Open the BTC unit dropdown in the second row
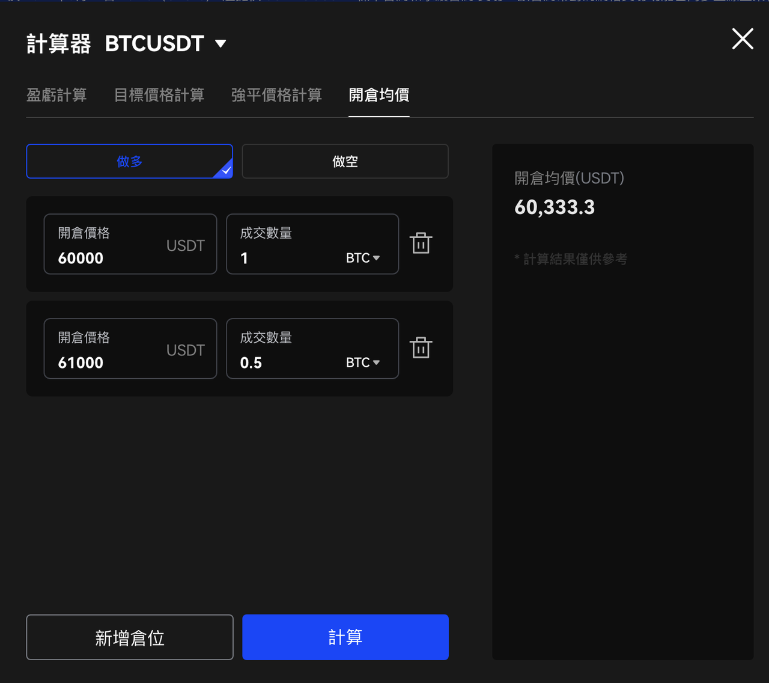This screenshot has height=683, width=769. pyautogui.click(x=363, y=363)
